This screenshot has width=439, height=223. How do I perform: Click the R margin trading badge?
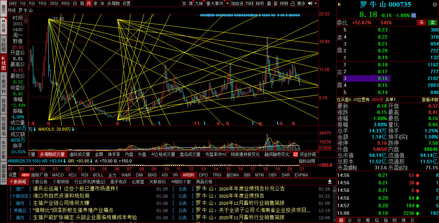[x=340, y=4]
